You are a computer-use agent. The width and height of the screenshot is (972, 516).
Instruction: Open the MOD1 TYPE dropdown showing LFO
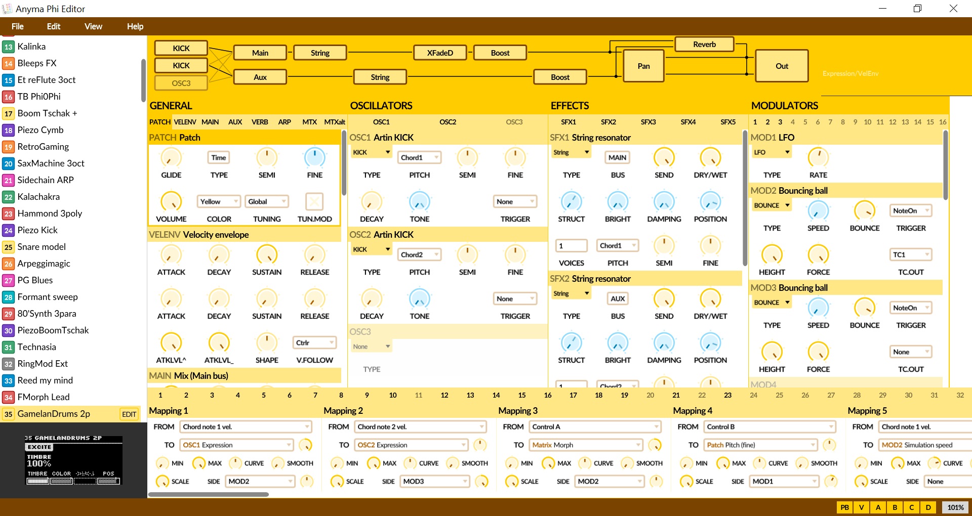[x=772, y=152]
